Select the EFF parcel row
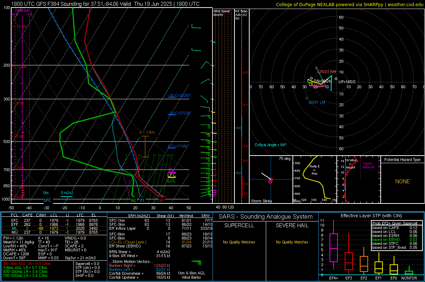The width and height of the screenshot is (425, 282). 54,224
